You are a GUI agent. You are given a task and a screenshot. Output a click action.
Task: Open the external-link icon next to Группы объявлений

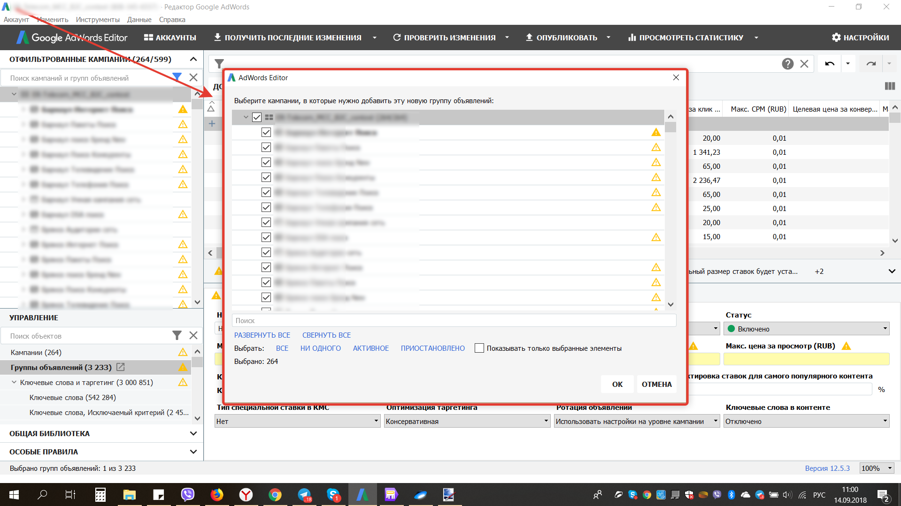(x=121, y=367)
